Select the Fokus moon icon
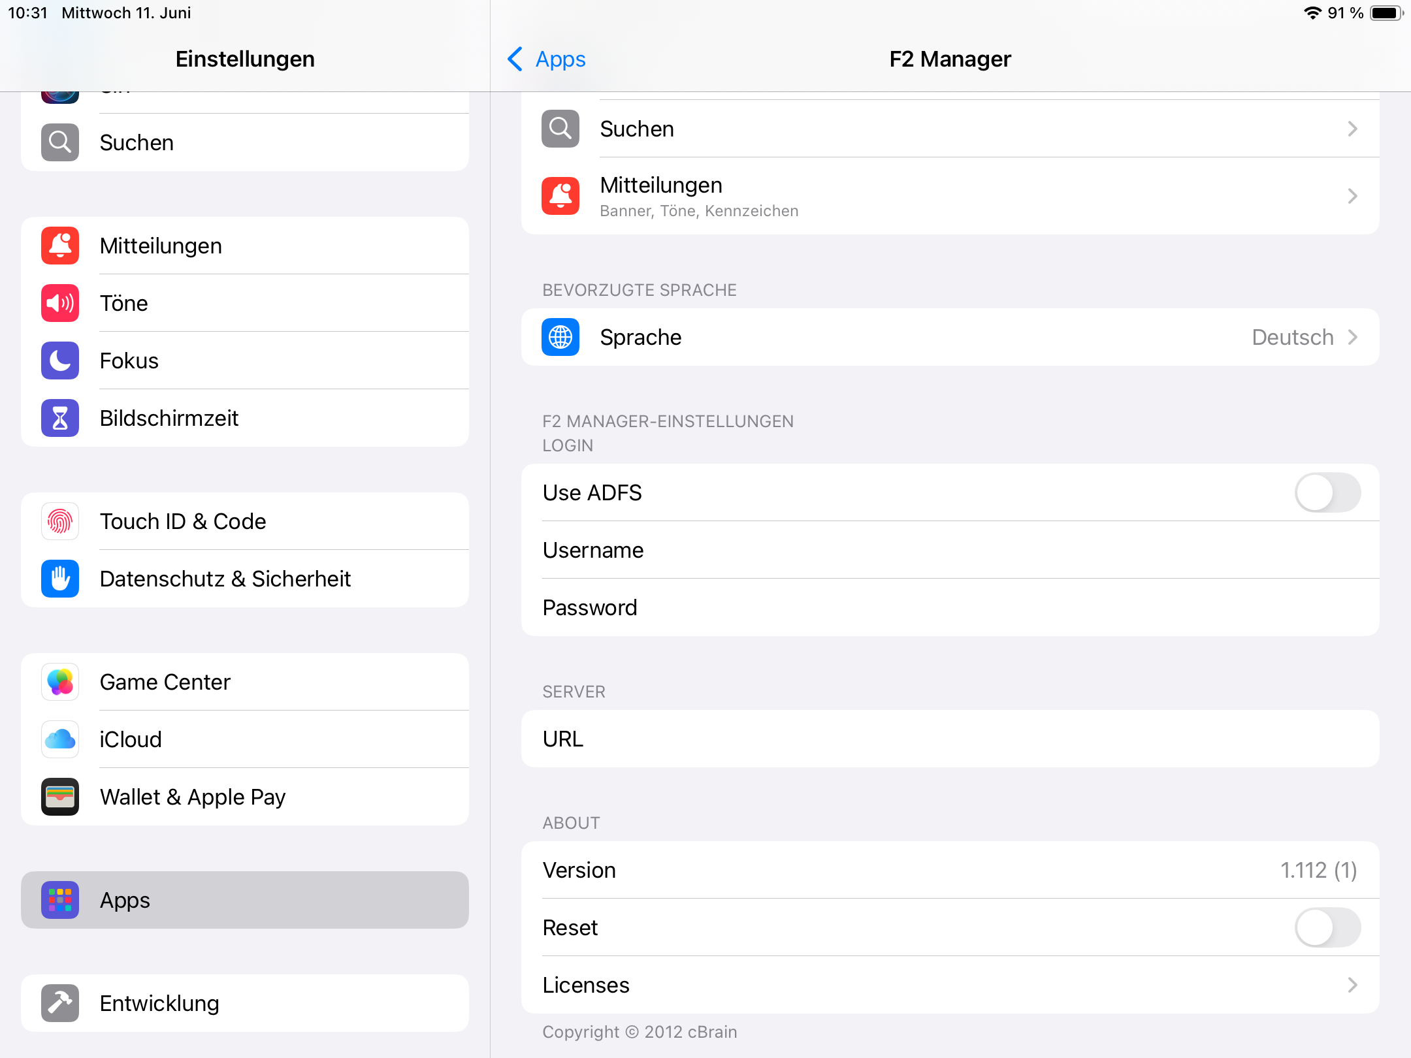 (60, 361)
